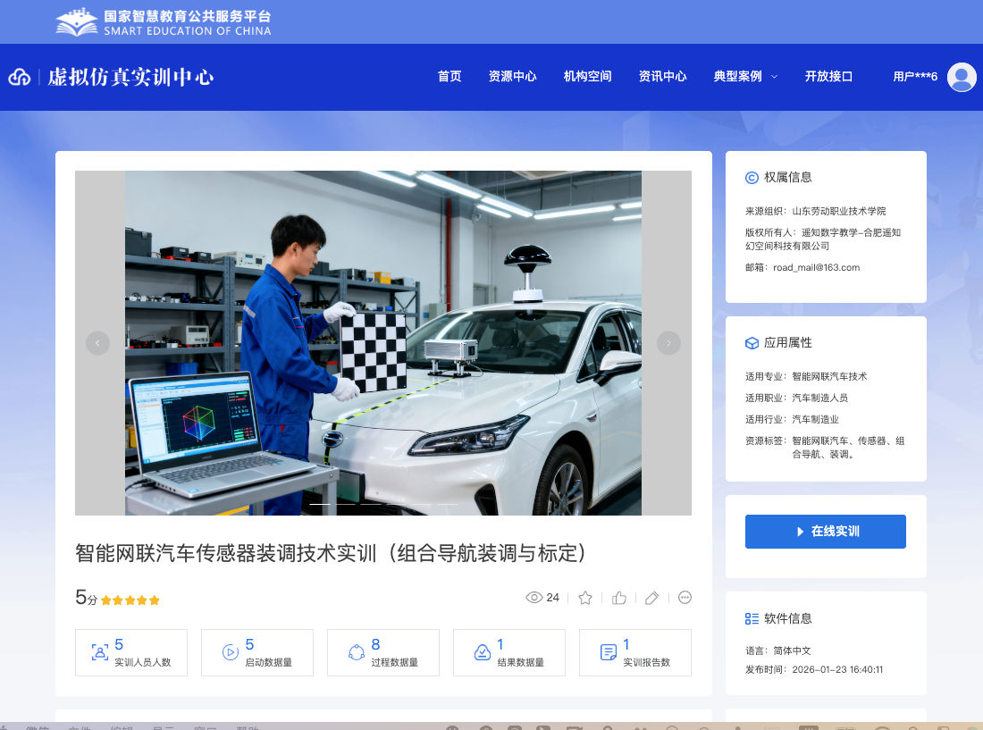This screenshot has height=730, width=983.
Task: Click the pencil edit/review icon
Action: point(652,598)
